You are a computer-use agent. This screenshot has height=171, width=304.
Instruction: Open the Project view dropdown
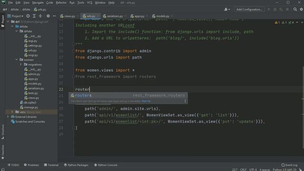[x=16, y=16]
